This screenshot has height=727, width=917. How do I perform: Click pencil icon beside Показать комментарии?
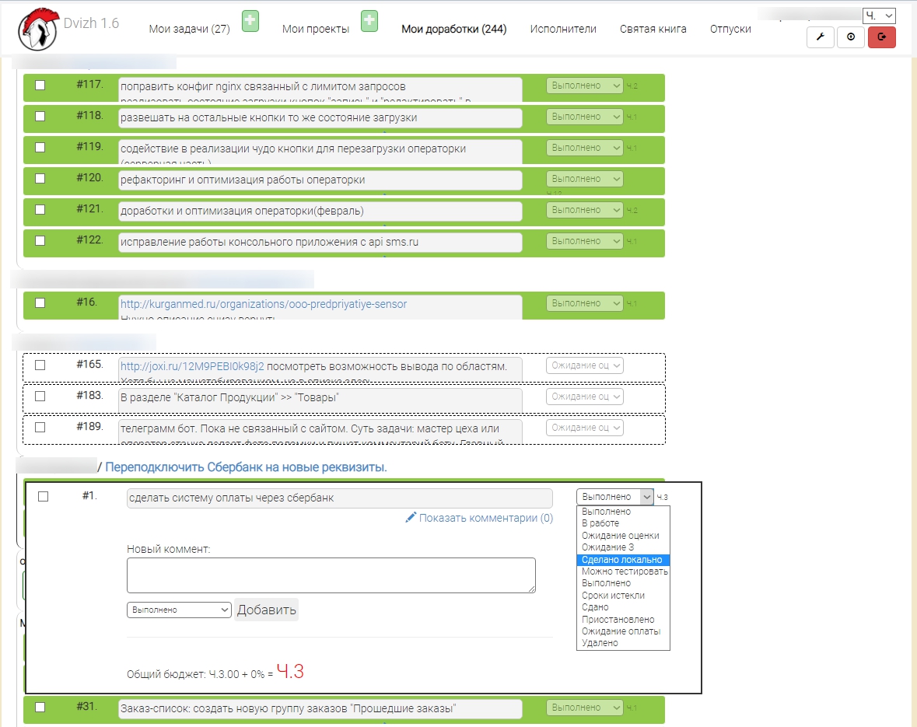click(411, 518)
